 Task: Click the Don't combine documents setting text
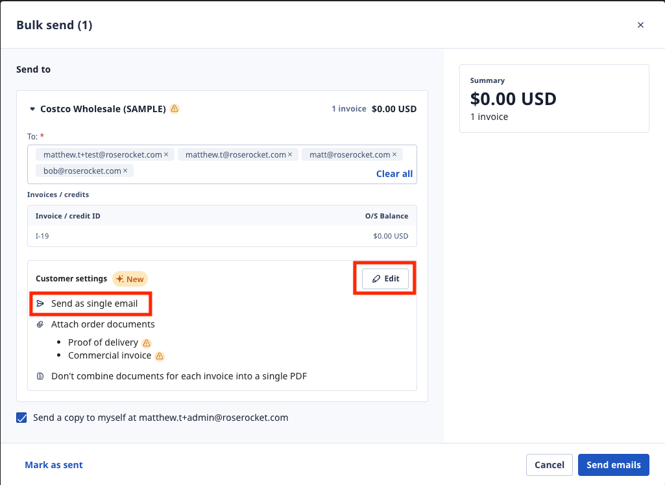179,376
